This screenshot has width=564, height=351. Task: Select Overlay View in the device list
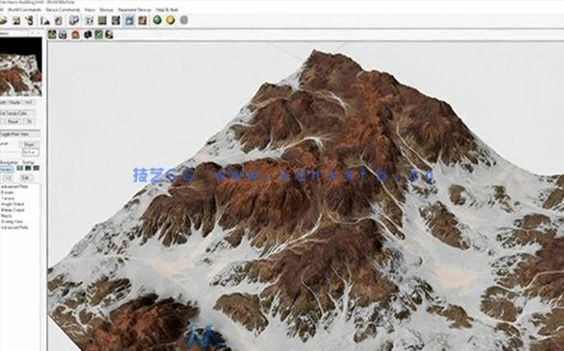click(12, 222)
